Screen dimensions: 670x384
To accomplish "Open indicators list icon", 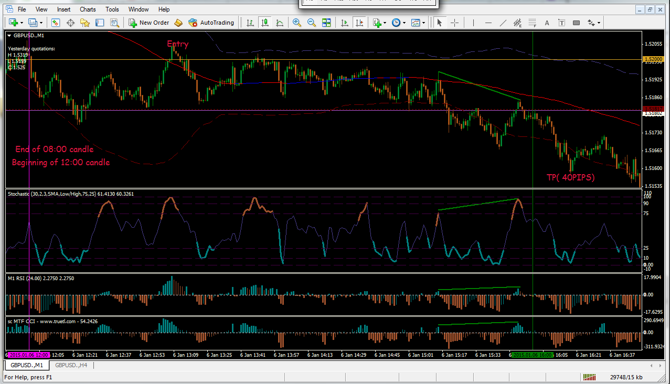I will [377, 23].
